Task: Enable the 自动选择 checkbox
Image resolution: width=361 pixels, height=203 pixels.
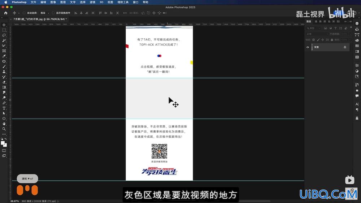Action: coord(24,13)
